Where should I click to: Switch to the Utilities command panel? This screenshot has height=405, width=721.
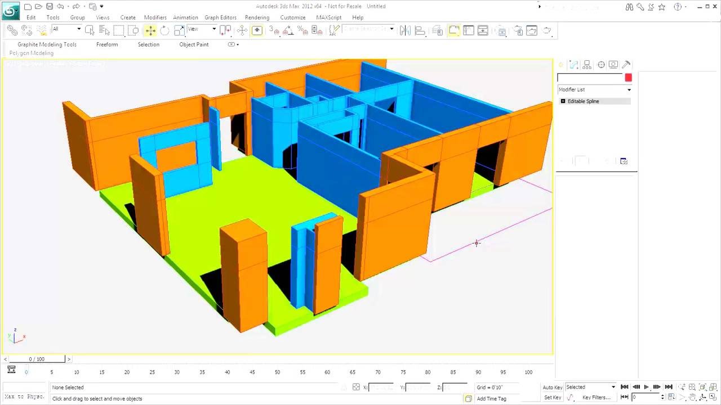(x=626, y=64)
